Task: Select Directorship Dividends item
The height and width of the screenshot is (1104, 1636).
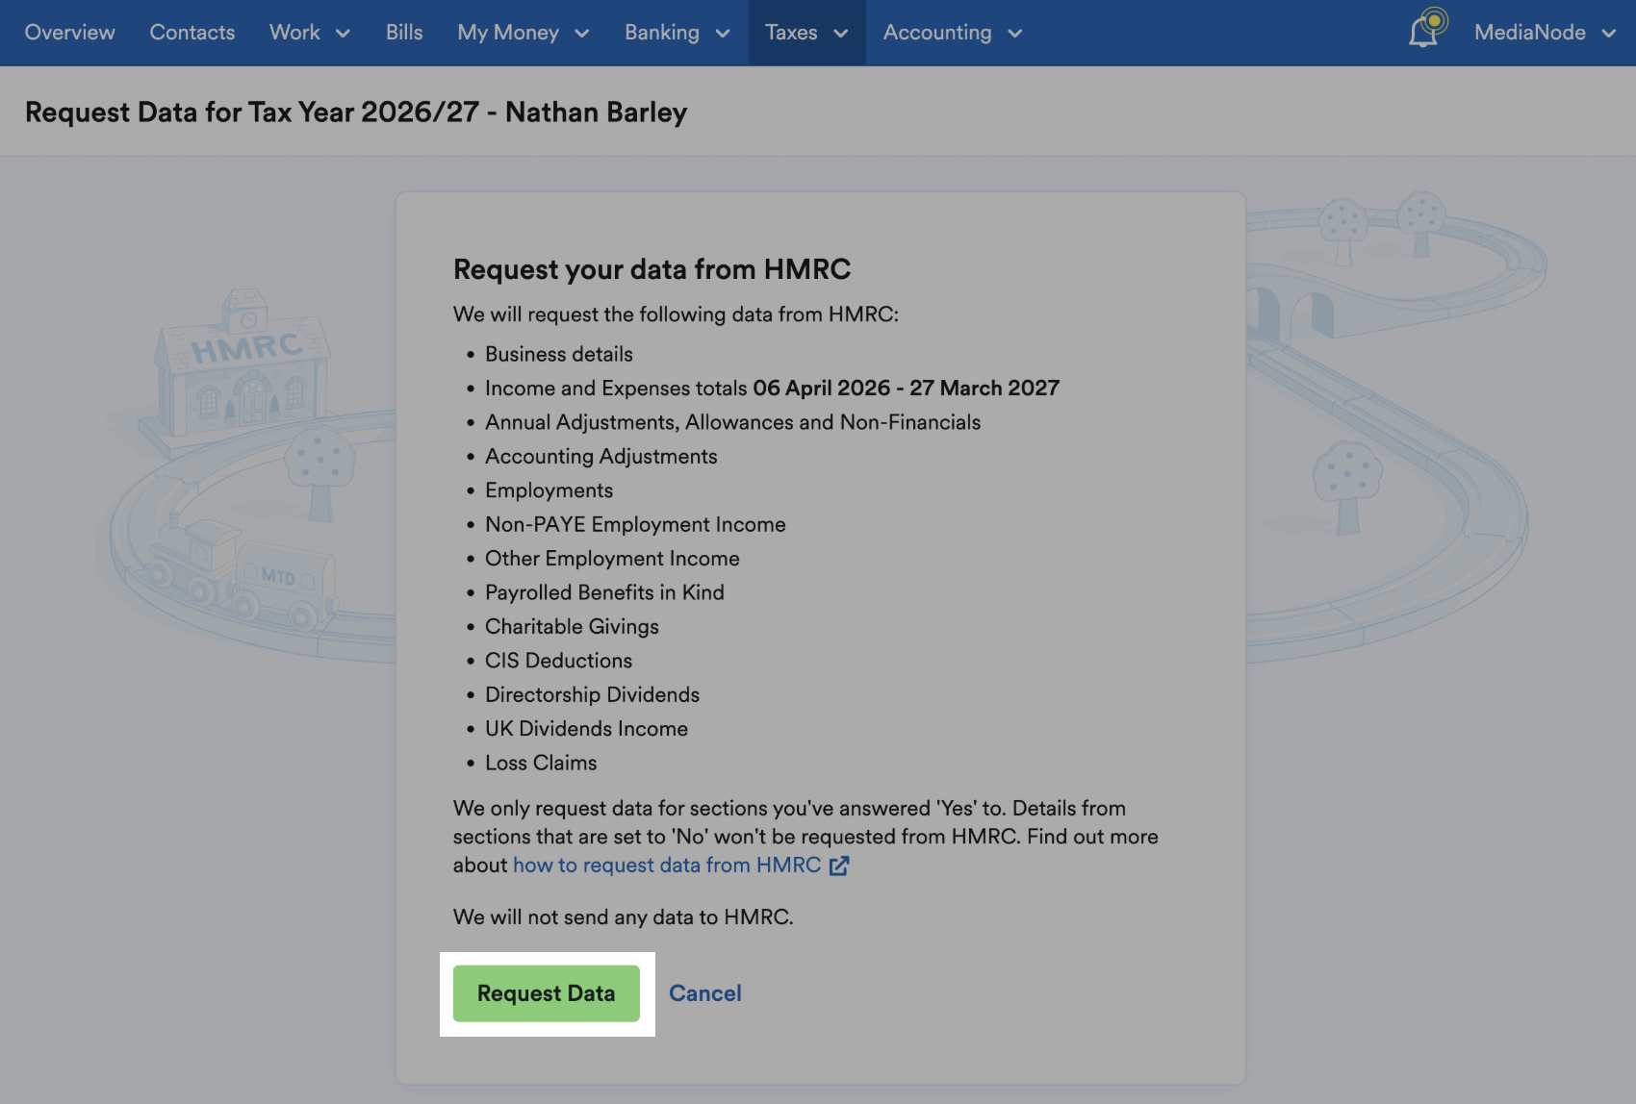Action: coord(592,694)
